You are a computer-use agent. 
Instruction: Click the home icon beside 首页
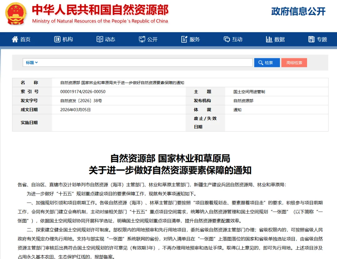click(x=15, y=39)
